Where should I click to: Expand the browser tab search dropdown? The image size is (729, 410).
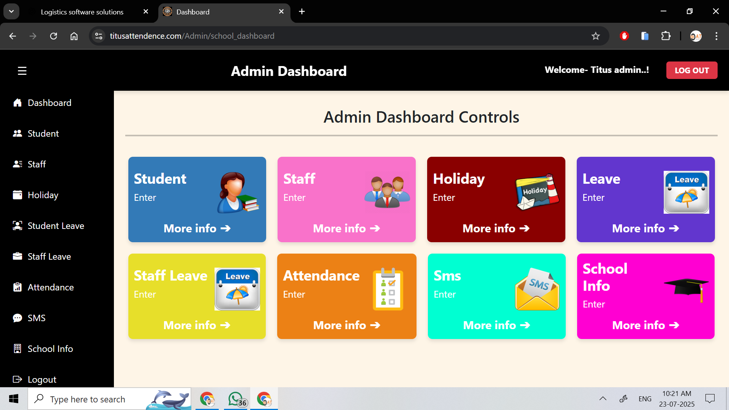[11, 11]
